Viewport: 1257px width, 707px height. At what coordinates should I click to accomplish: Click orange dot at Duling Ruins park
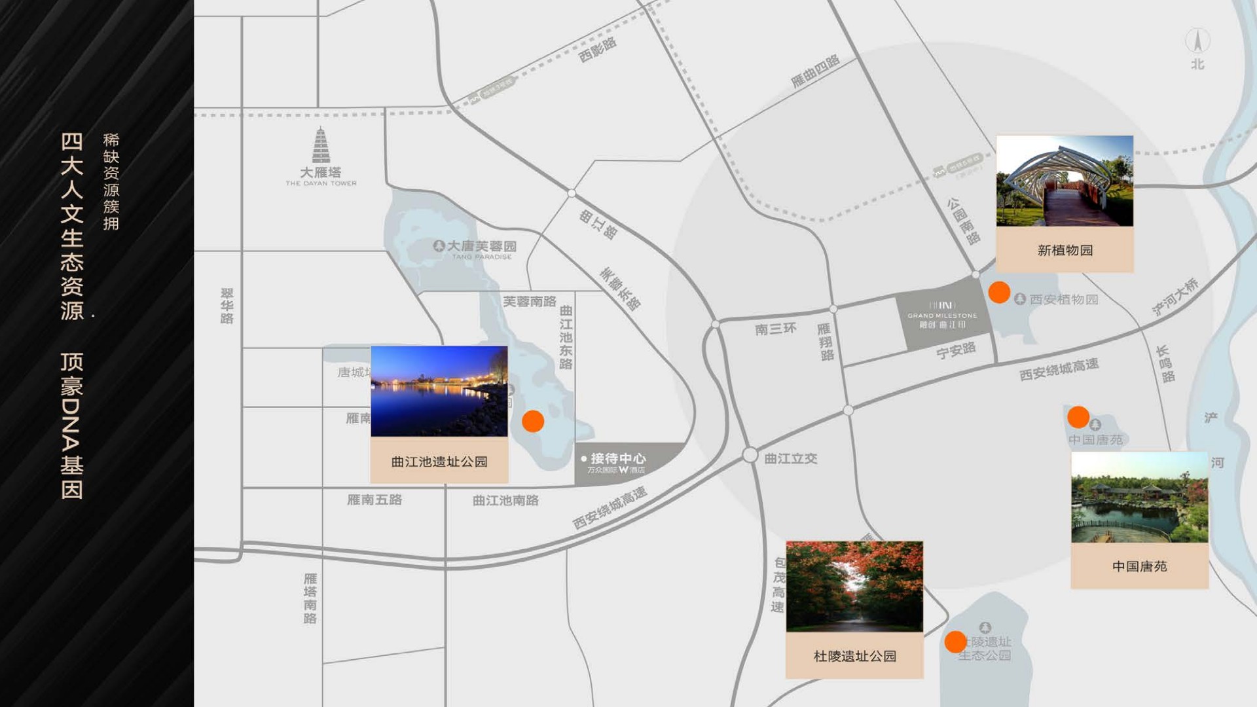955,642
